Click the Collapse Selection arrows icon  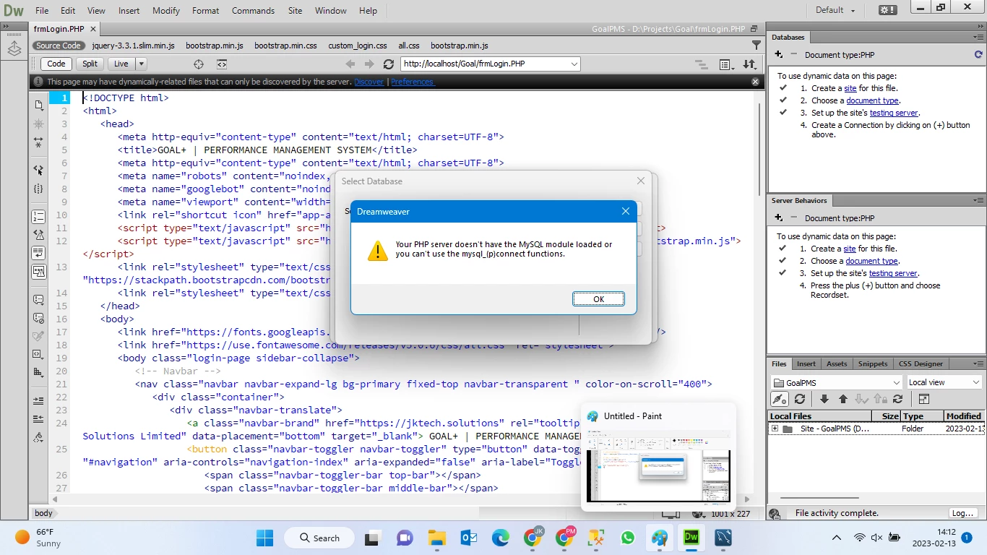pos(38,142)
